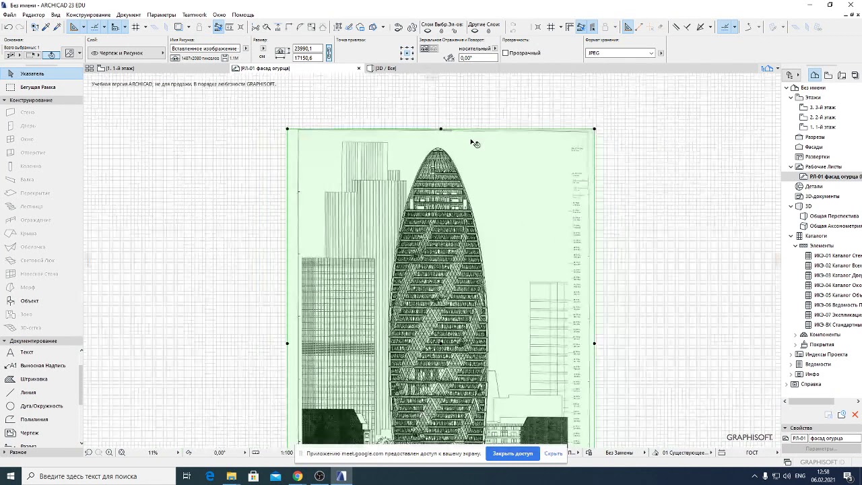Open the Чертеж и Рисунок layer dropdown
The height and width of the screenshot is (485, 862).
(128, 53)
